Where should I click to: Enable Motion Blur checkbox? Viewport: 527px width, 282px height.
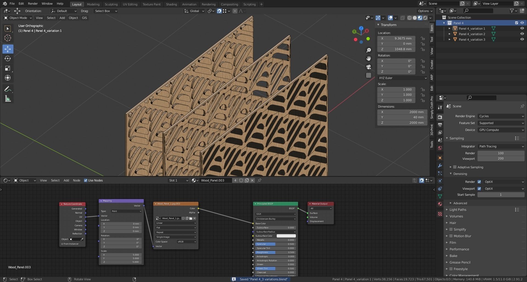pos(451,236)
